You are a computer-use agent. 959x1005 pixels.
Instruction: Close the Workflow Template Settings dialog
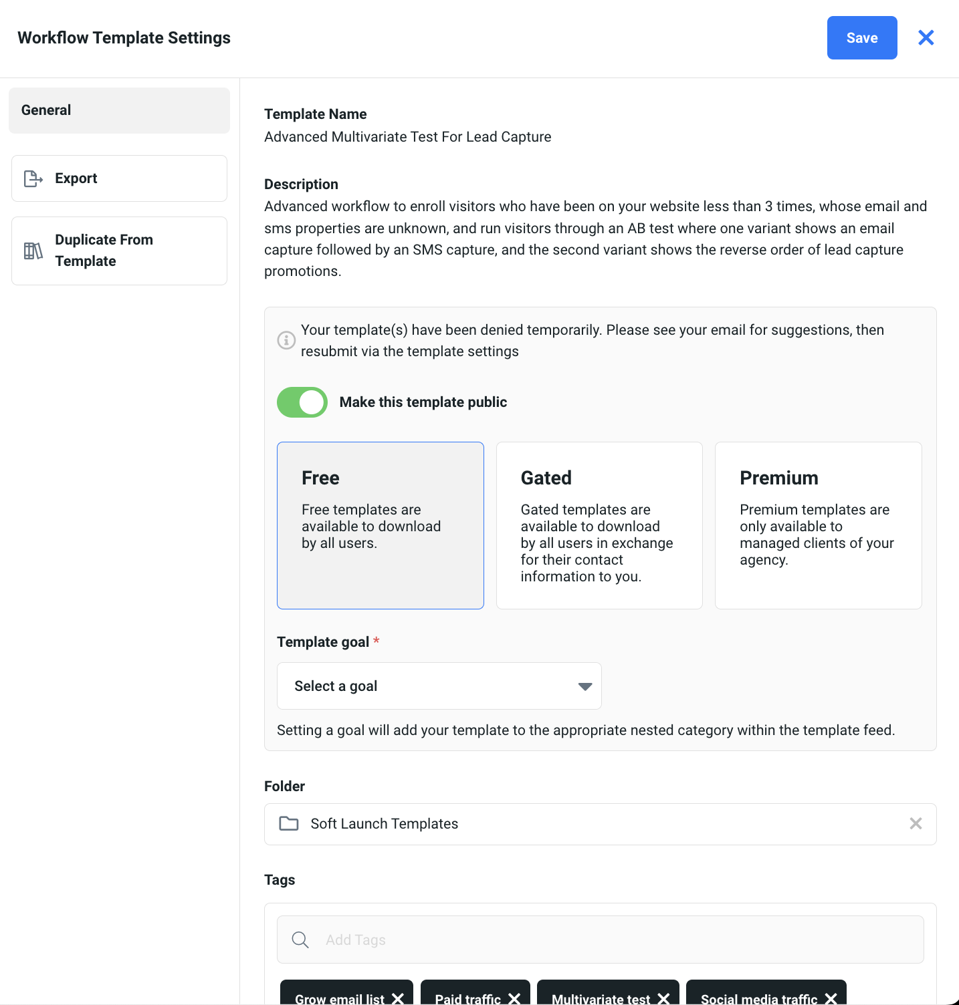926,37
